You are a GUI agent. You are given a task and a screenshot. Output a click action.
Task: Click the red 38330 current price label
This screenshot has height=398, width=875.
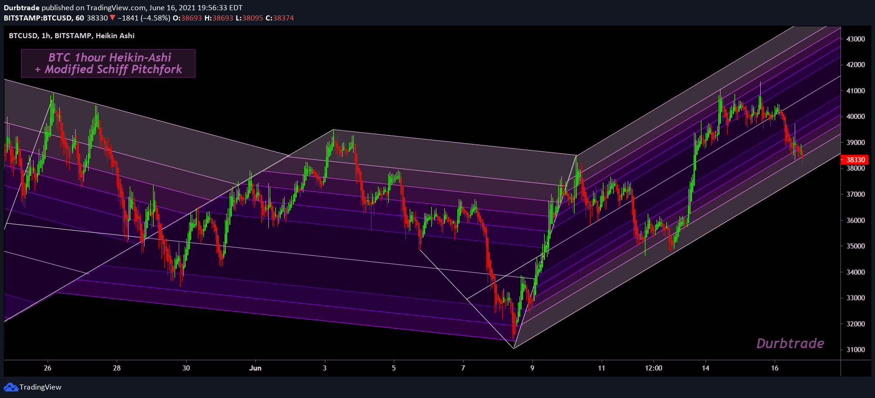pos(855,160)
